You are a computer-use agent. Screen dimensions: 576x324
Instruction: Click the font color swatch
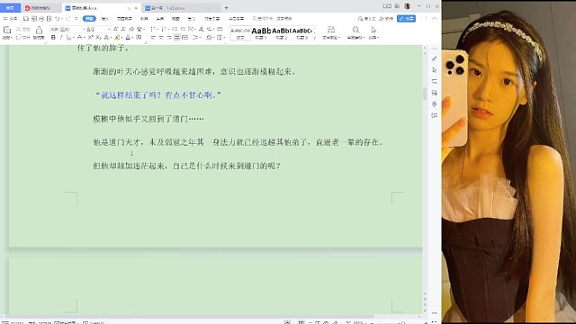[x=128, y=38]
